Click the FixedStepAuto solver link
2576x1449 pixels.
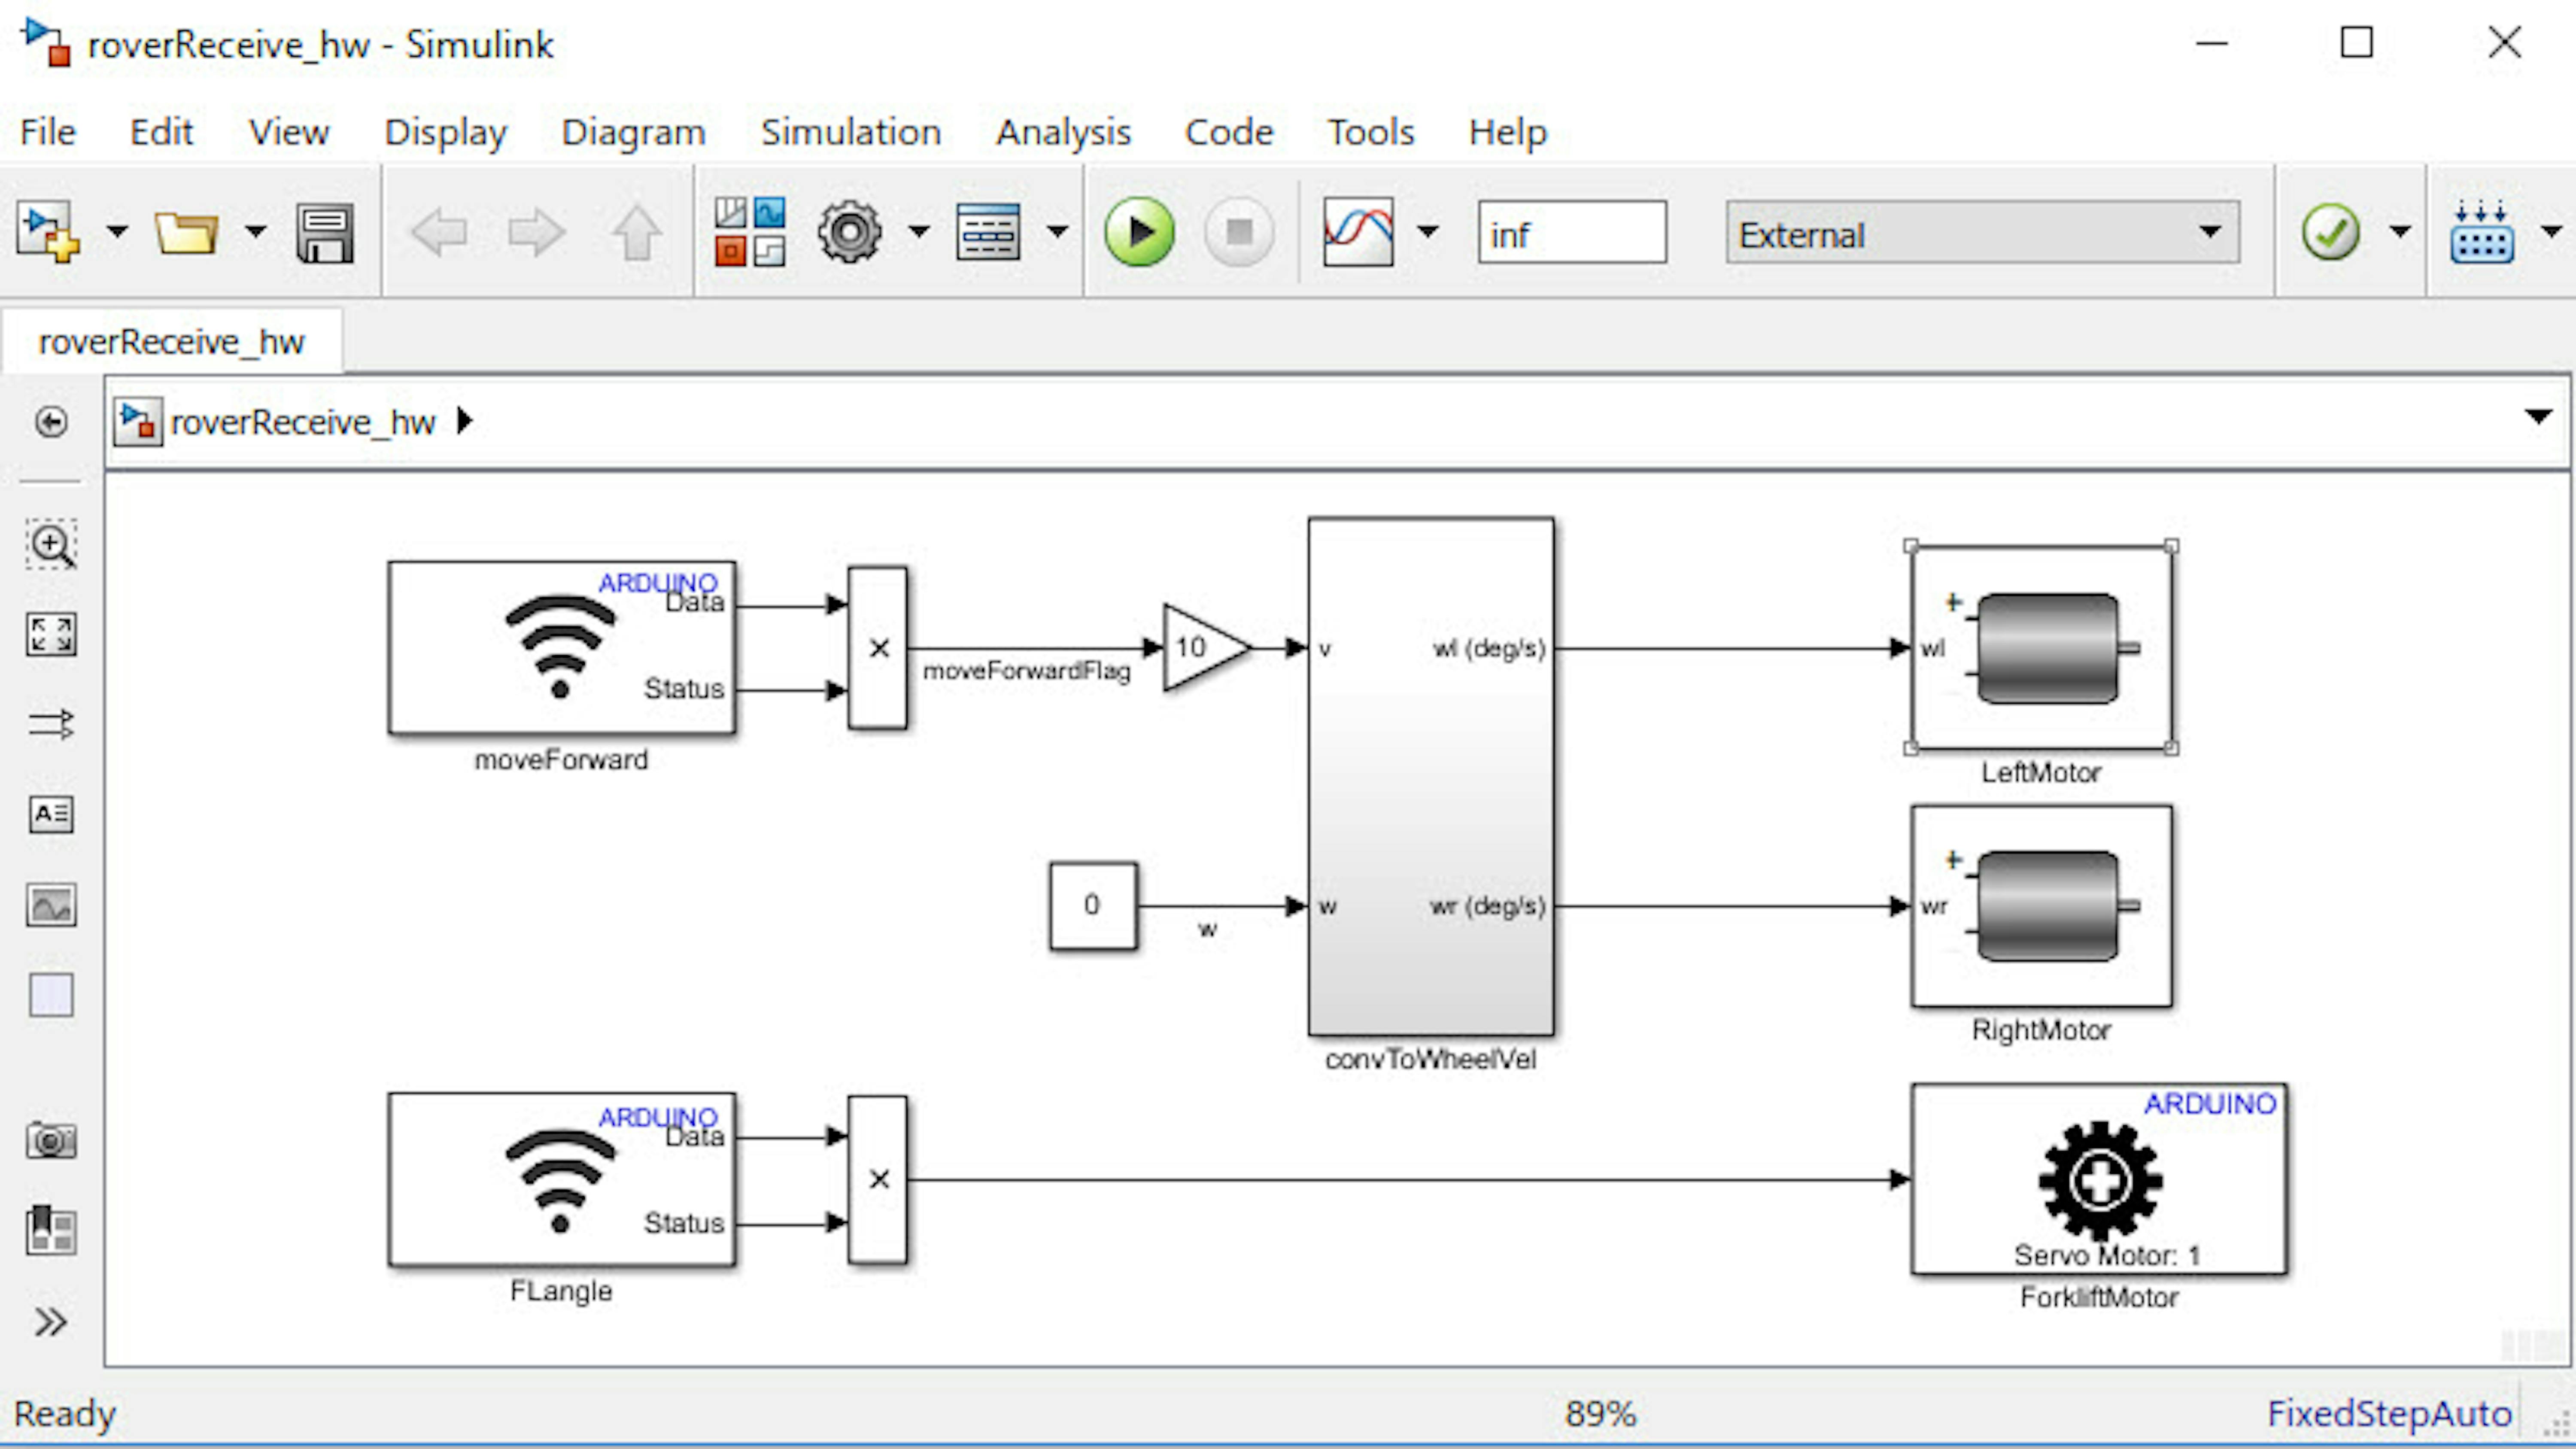tap(2389, 1413)
